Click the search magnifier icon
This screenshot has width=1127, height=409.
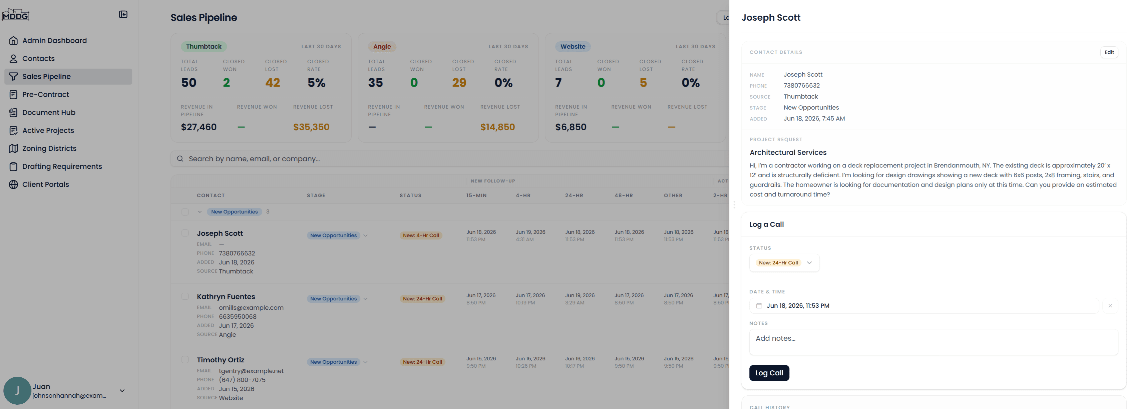pyautogui.click(x=180, y=159)
